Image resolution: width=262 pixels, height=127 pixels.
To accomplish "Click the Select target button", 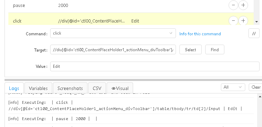I will click(x=191, y=49).
